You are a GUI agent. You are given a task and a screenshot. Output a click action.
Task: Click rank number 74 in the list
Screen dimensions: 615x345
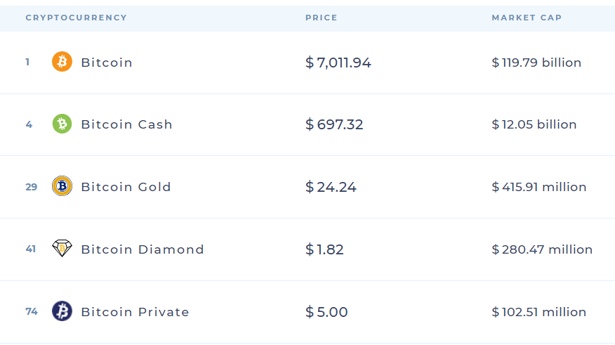tap(32, 311)
